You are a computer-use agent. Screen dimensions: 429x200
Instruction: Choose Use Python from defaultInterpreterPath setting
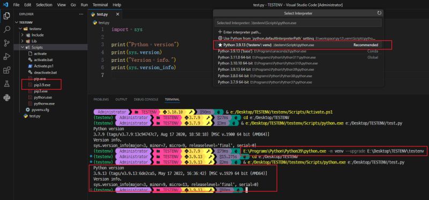coord(298,38)
